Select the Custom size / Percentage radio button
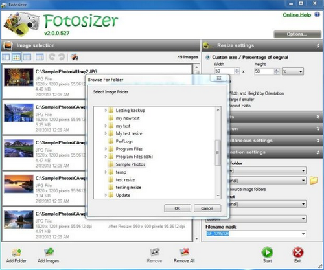 [x=207, y=57]
